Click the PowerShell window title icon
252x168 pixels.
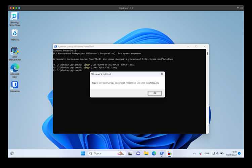[x=55, y=47]
